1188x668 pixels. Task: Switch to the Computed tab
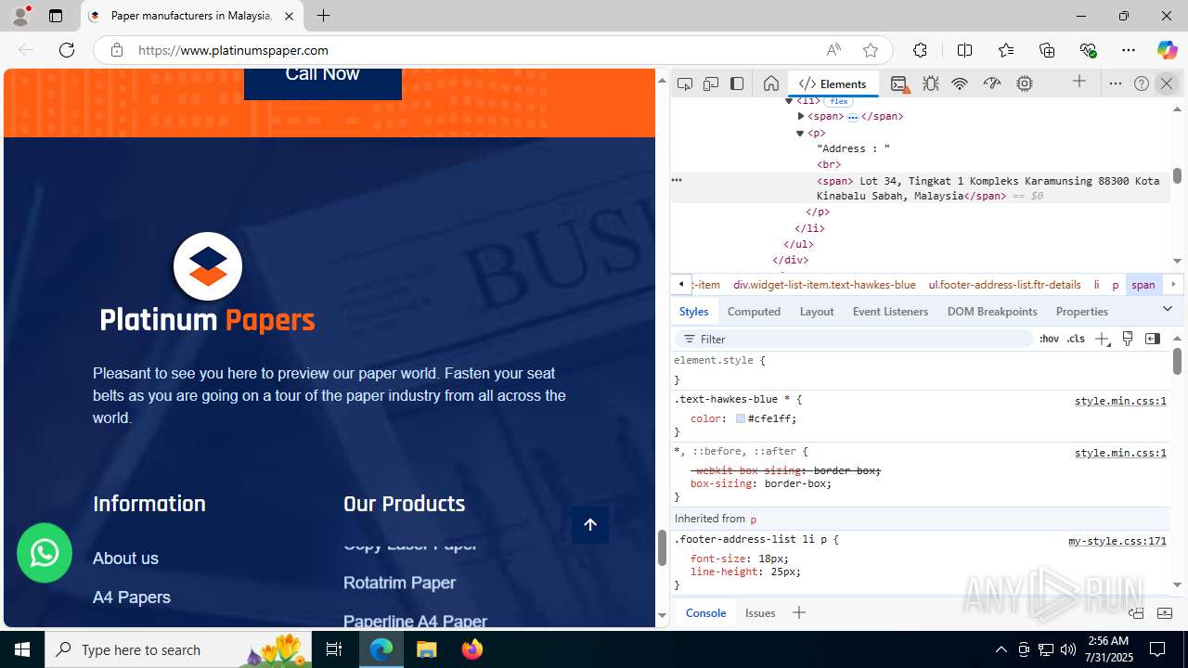(754, 312)
